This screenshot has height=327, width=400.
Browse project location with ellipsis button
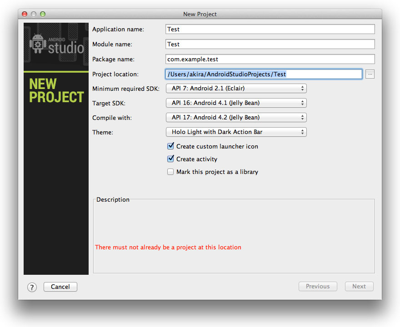pos(370,74)
